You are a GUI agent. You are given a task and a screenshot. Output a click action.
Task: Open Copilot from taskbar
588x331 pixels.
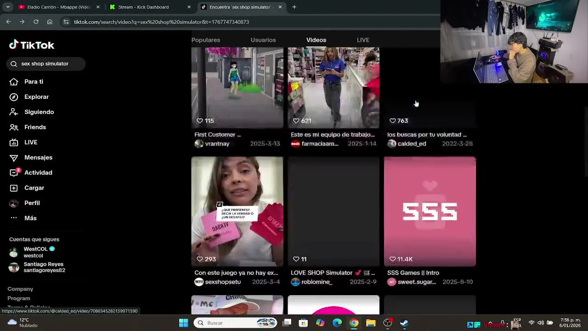click(320, 323)
